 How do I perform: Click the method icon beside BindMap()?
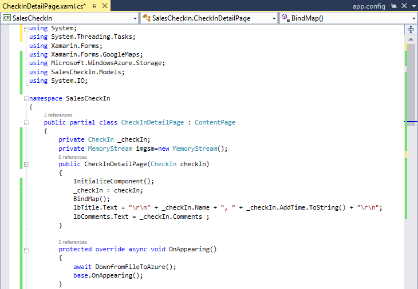pyautogui.click(x=286, y=18)
